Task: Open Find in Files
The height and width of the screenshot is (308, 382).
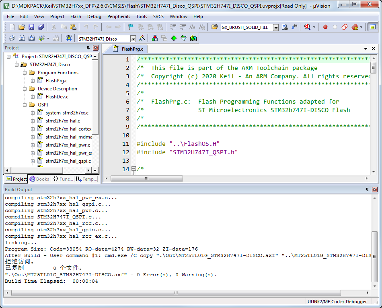Action: (214, 27)
